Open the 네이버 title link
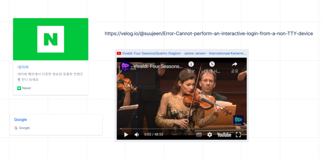The image size is (323, 159). coord(23,67)
